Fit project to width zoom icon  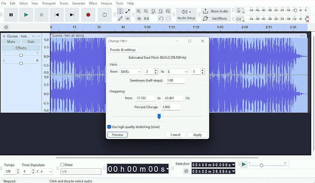coord(161,11)
